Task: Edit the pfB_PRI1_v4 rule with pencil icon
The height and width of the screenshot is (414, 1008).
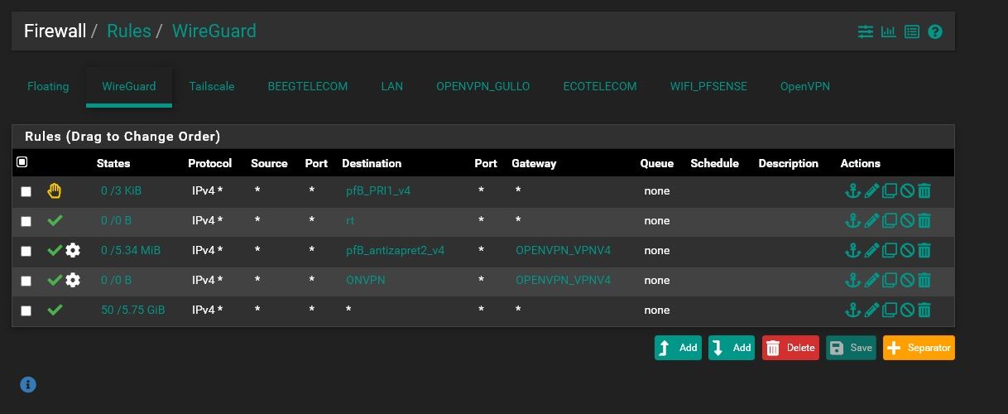Action: pyautogui.click(x=871, y=191)
